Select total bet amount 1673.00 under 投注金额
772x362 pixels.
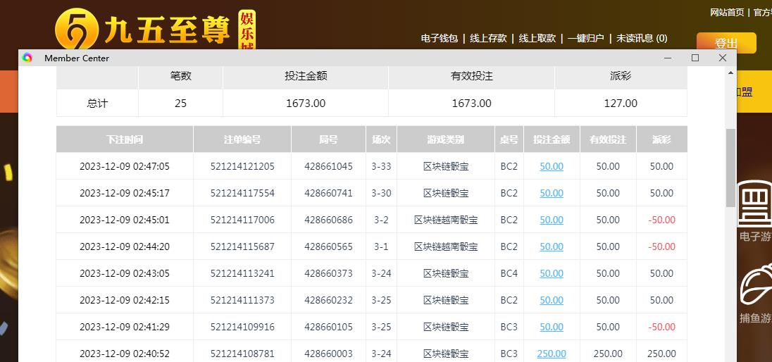click(x=306, y=104)
